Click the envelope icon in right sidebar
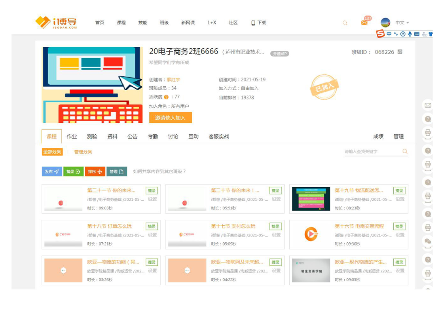Image resolution: width=444 pixels, height=314 pixels. click(x=428, y=105)
